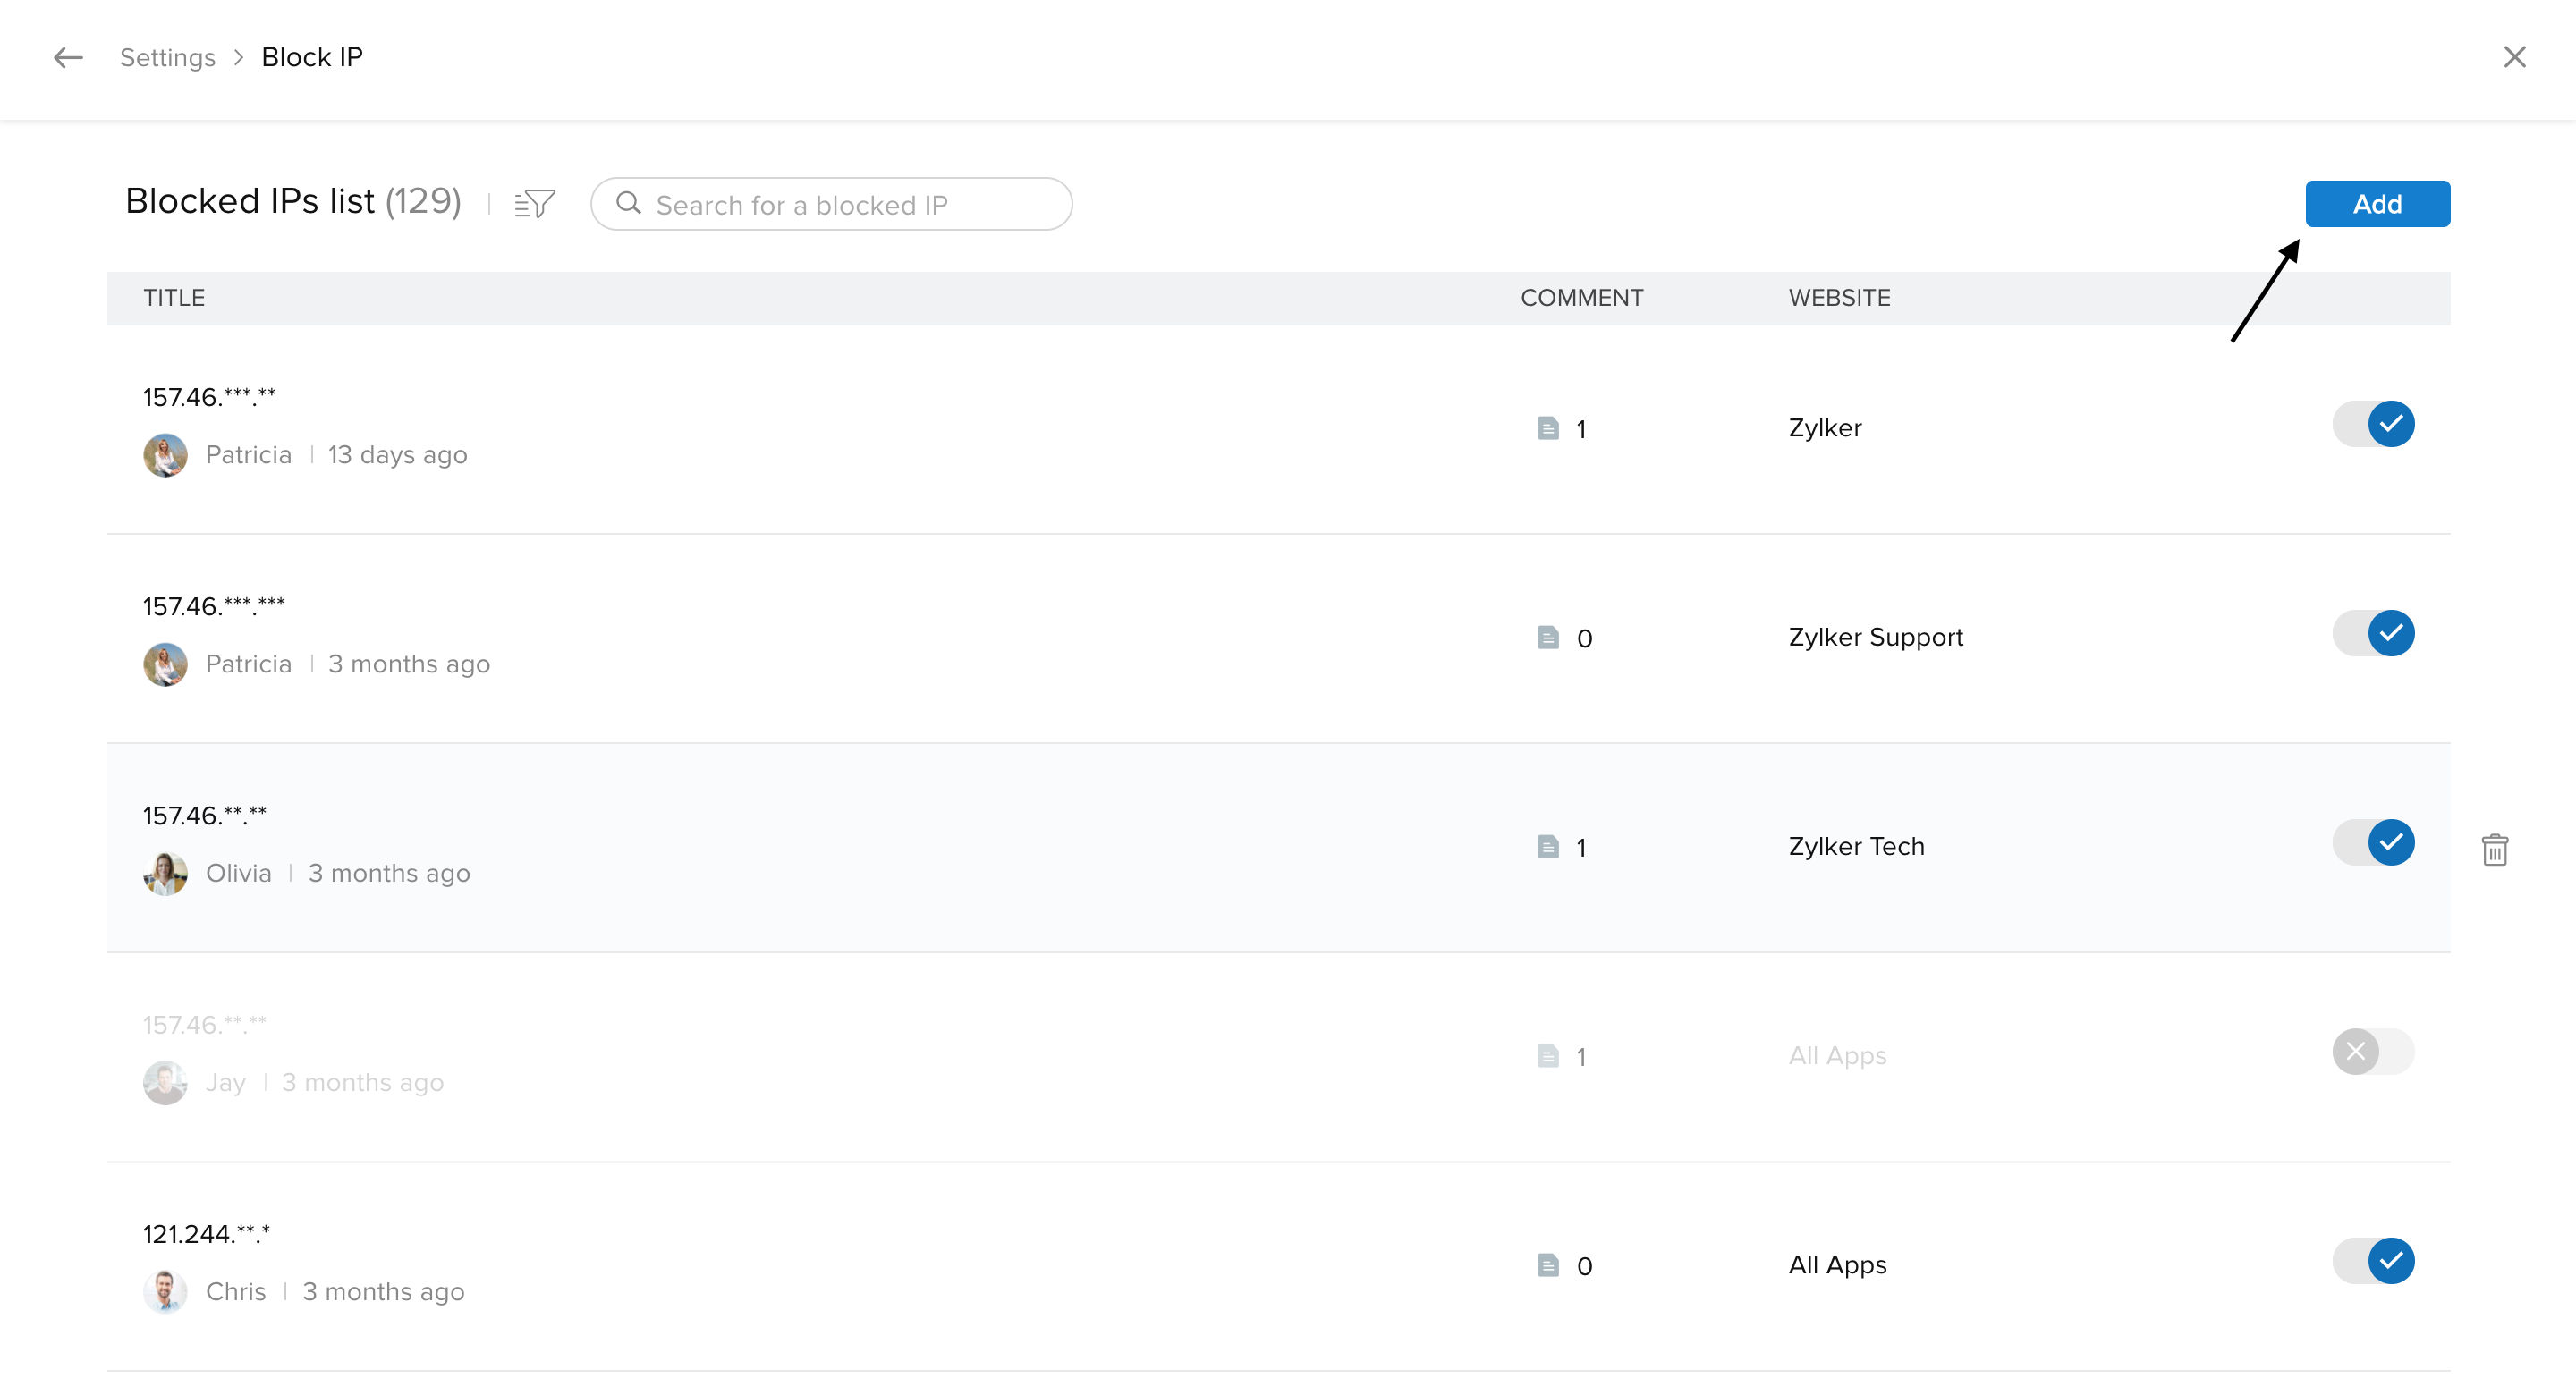The height and width of the screenshot is (1395, 2576).
Task: Open the 157.46 entry blocked 13 days ago
Action: (x=209, y=397)
